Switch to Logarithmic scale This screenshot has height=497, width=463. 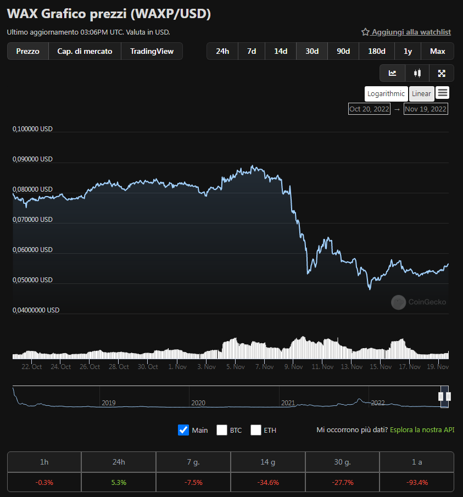386,93
